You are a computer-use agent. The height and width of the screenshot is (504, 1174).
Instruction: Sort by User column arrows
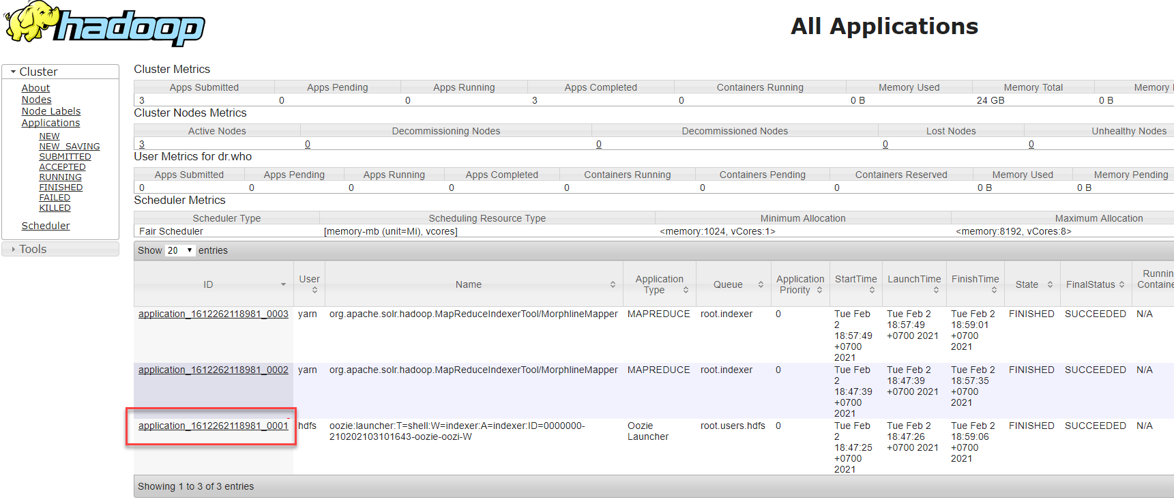click(x=314, y=291)
